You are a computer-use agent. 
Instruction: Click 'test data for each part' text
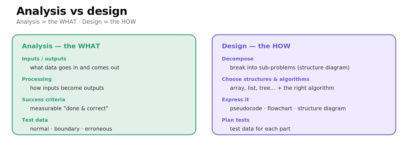[x=260, y=129]
